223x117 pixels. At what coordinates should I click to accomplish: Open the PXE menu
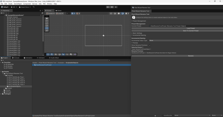[x=44, y=4]
